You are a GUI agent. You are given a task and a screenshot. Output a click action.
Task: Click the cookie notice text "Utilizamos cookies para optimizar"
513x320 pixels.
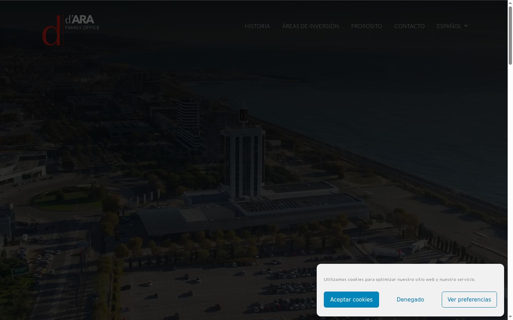click(x=360, y=279)
